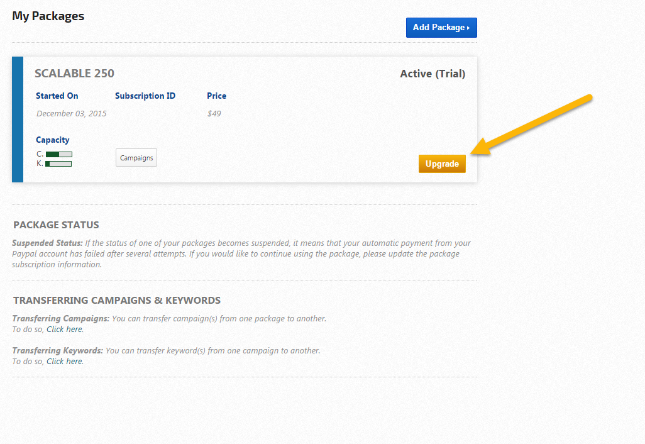Click the December 03, 2015 start date
Image resolution: width=645 pixels, height=444 pixels.
[72, 114]
